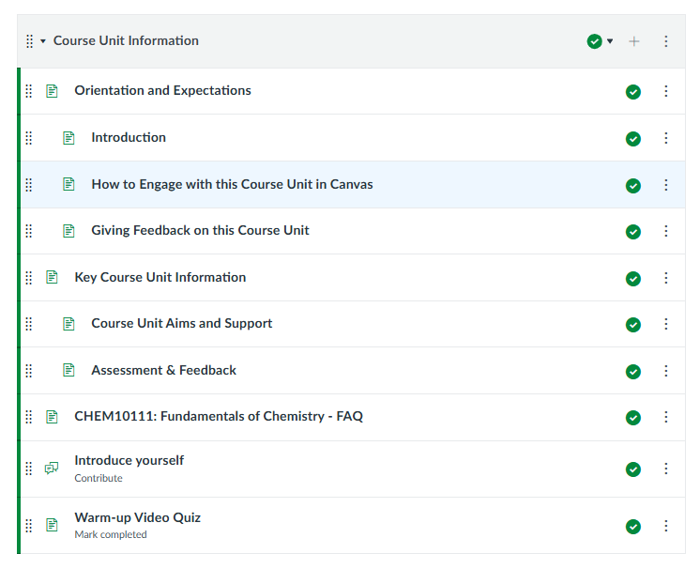700x569 pixels.
Task: Collapse the Course Unit Information module
Action: pos(43,41)
